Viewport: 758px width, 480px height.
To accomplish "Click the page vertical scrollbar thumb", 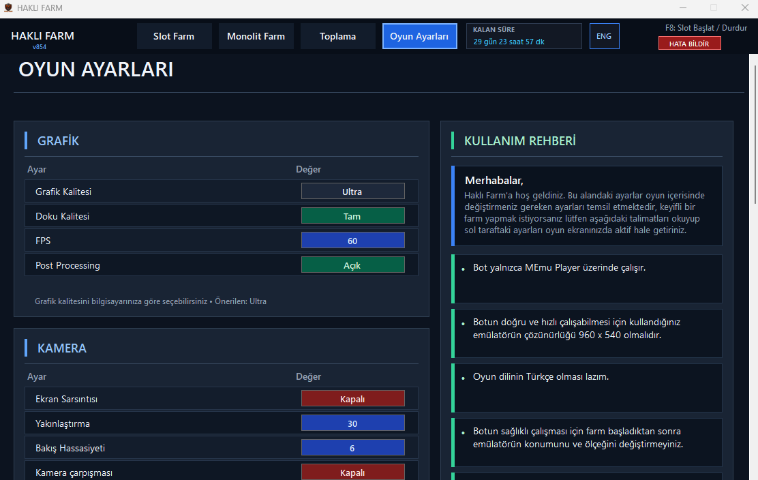I will [x=754, y=134].
